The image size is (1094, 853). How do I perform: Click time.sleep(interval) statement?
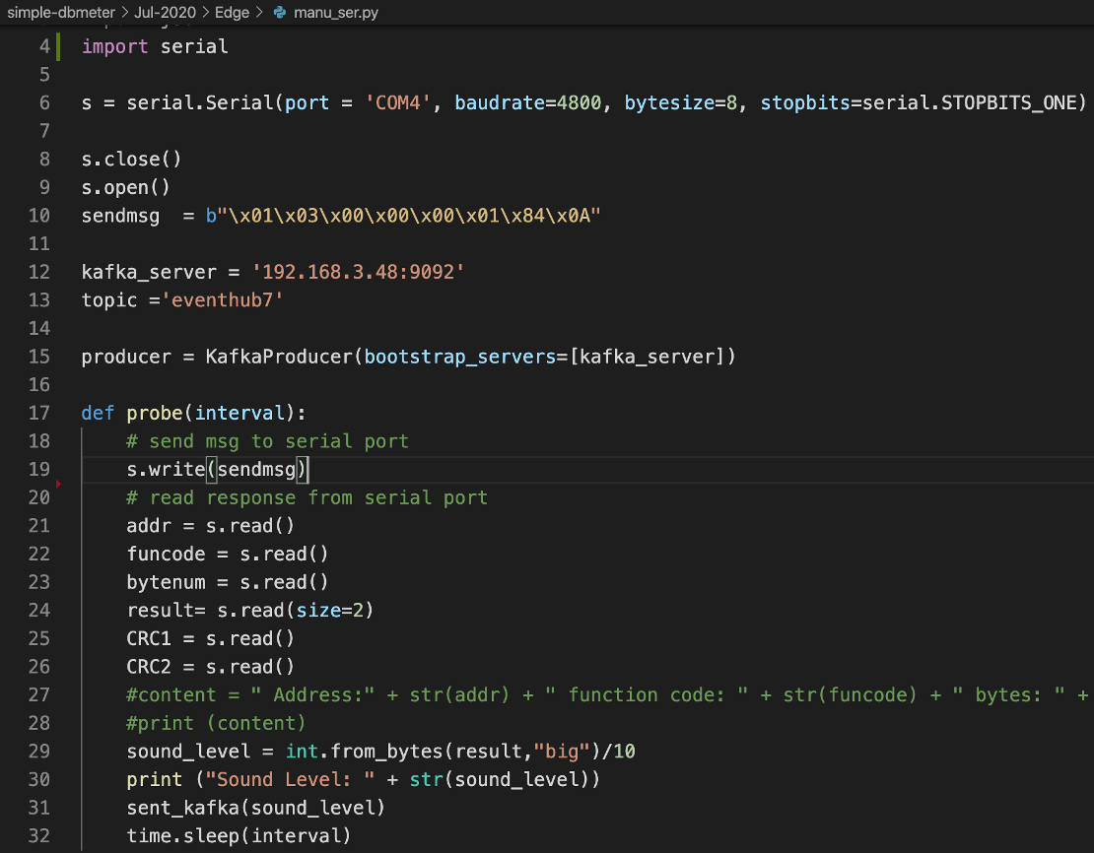point(239,836)
